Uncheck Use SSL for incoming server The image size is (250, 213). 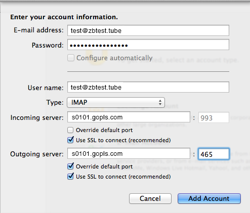coord(70,140)
